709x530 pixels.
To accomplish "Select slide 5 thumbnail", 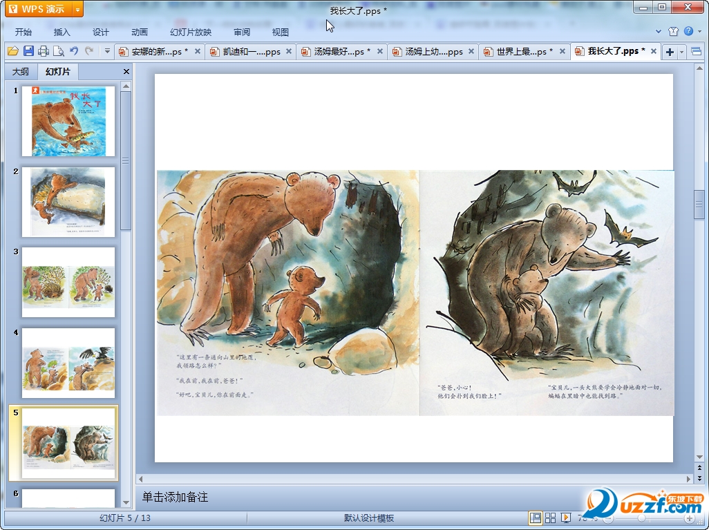I will tap(68, 443).
